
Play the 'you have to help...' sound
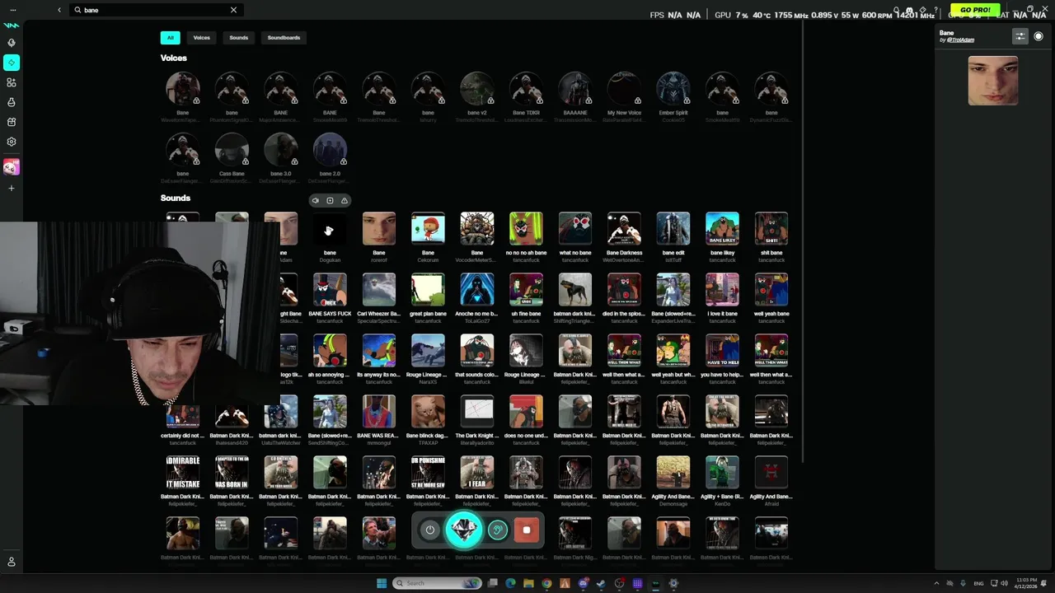pyautogui.click(x=722, y=351)
